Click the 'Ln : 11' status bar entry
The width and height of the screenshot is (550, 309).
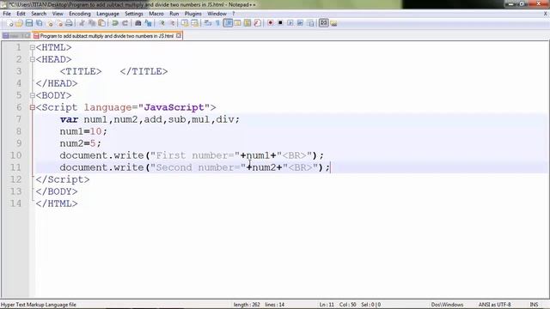tap(327, 305)
